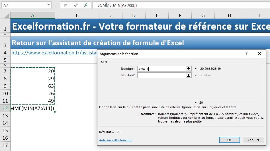Select column G header
This screenshot has width=270, height=151.
point(203,15)
